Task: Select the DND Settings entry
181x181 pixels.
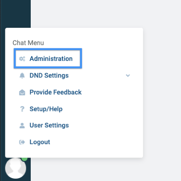Action: (x=49, y=75)
